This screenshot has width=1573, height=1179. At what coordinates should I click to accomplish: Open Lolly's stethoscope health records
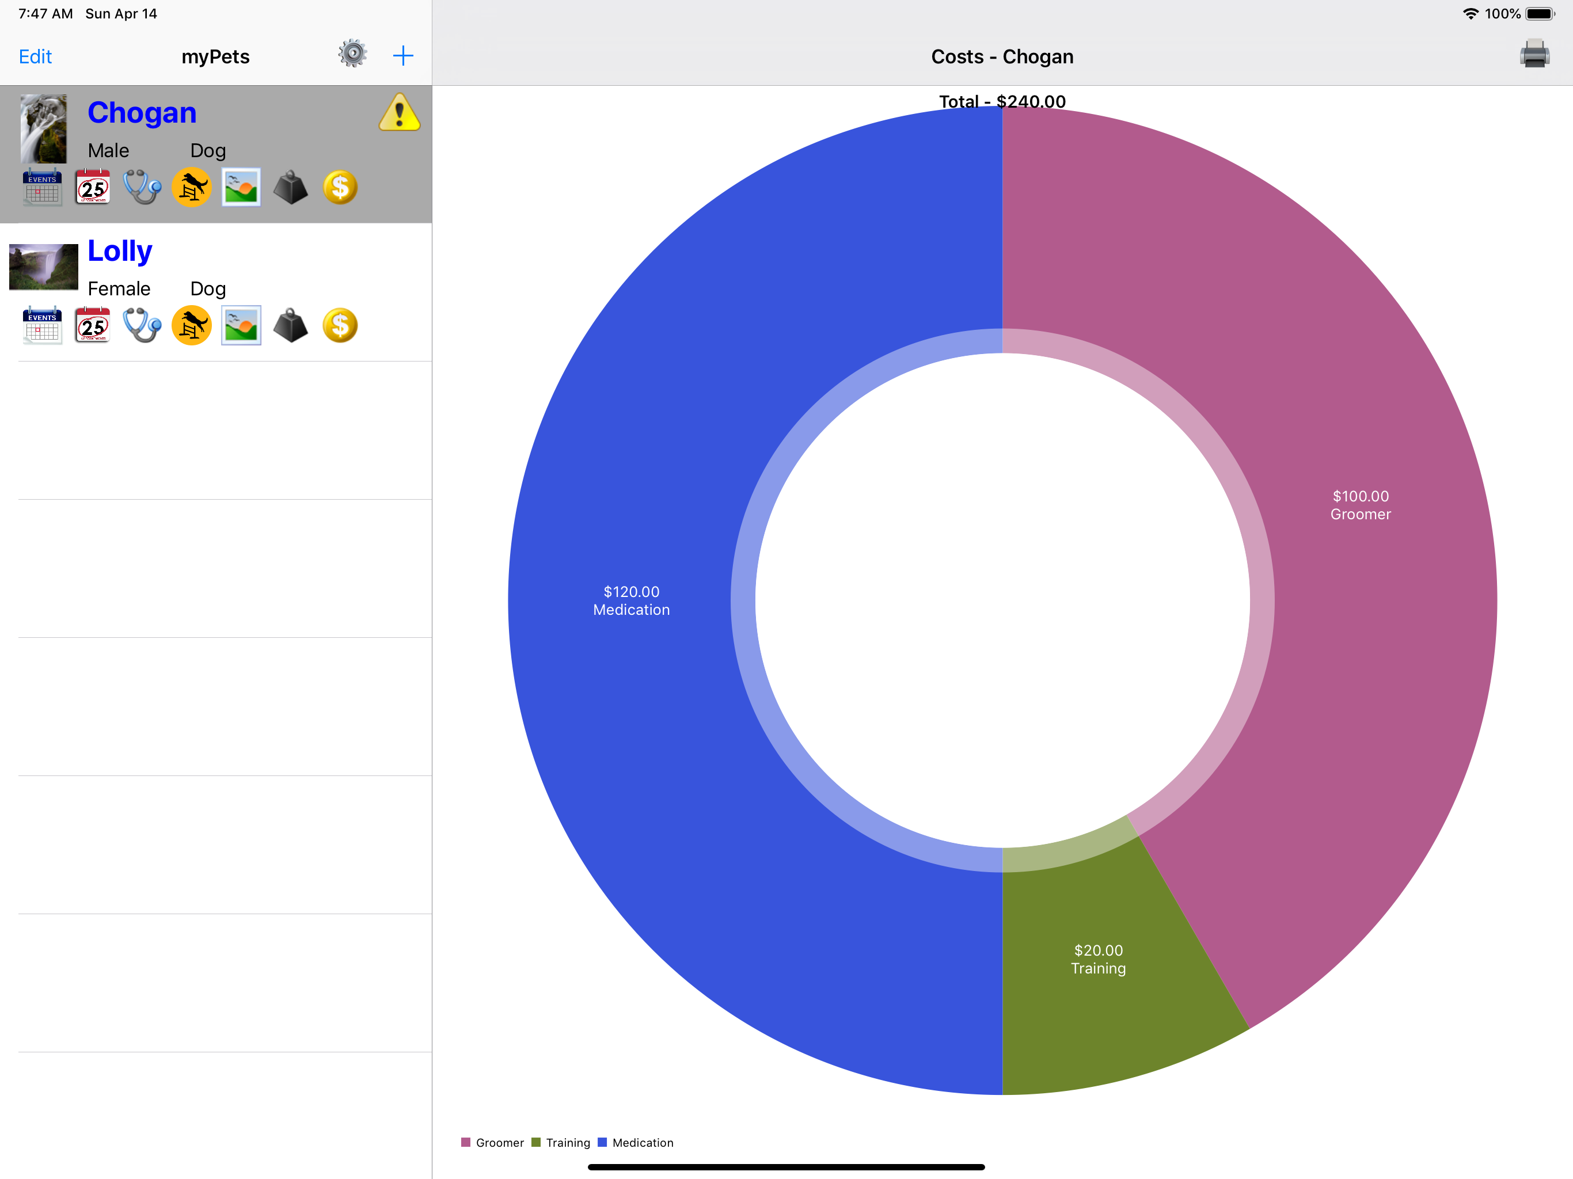coord(142,325)
